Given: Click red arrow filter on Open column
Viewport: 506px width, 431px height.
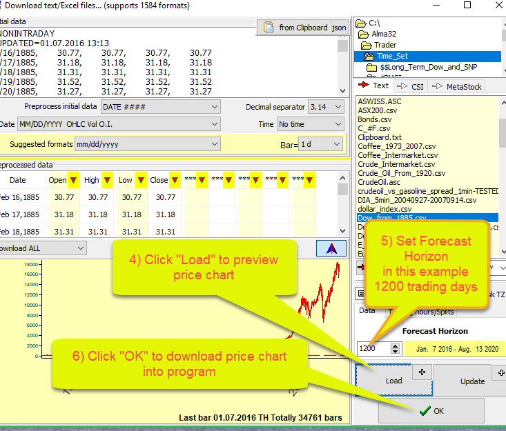Looking at the screenshot, I should (74, 180).
